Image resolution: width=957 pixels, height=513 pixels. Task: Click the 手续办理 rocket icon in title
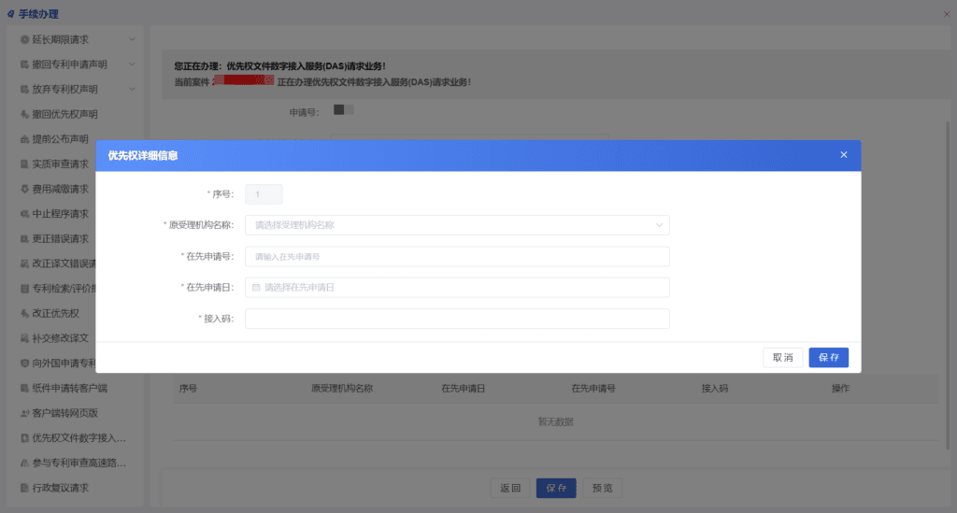point(10,14)
